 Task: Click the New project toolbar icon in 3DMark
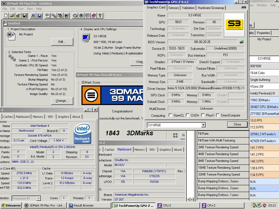click(6, 16)
